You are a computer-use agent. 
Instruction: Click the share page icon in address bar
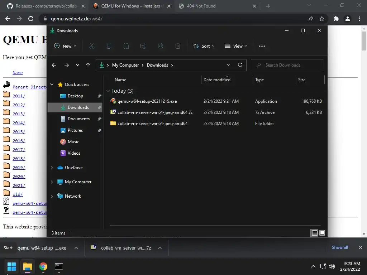click(310, 19)
